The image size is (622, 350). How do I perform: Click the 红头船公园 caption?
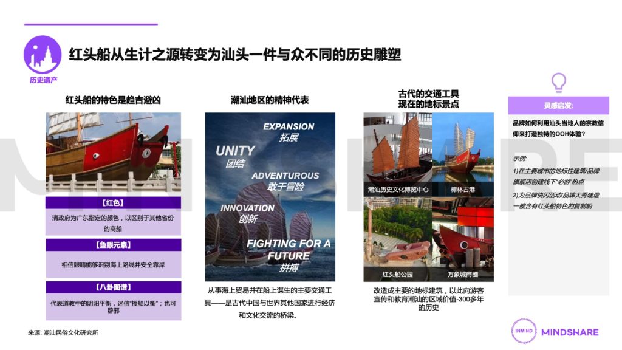(x=398, y=275)
